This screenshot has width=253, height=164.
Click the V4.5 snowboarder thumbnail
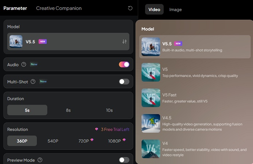[x=151, y=123]
